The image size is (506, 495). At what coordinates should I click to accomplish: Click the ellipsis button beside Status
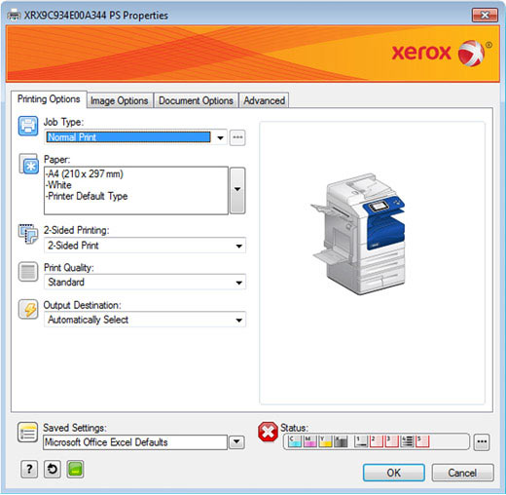click(482, 442)
